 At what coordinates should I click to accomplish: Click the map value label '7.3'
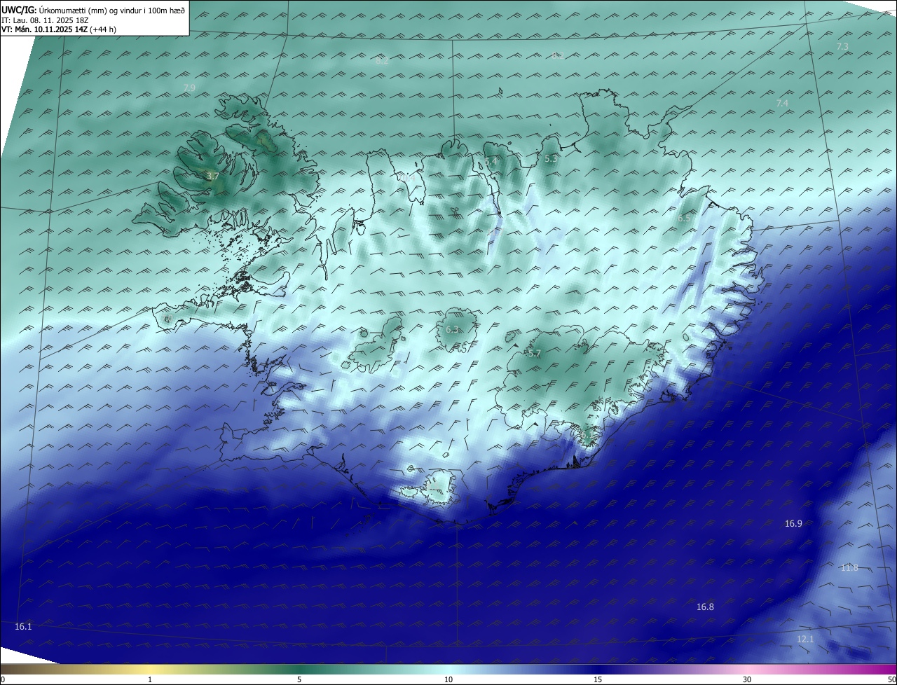pyautogui.click(x=842, y=46)
